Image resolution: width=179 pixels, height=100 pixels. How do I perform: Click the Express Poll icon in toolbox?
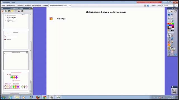click(x=172, y=21)
